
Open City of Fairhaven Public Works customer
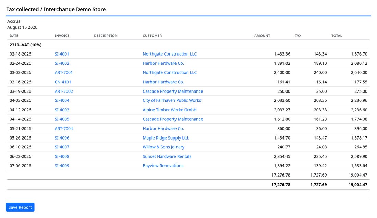(172, 100)
